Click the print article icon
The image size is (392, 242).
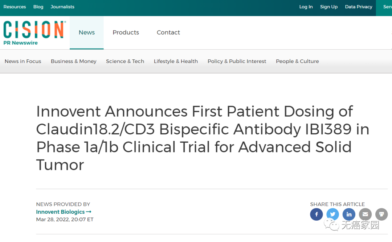(x=381, y=214)
